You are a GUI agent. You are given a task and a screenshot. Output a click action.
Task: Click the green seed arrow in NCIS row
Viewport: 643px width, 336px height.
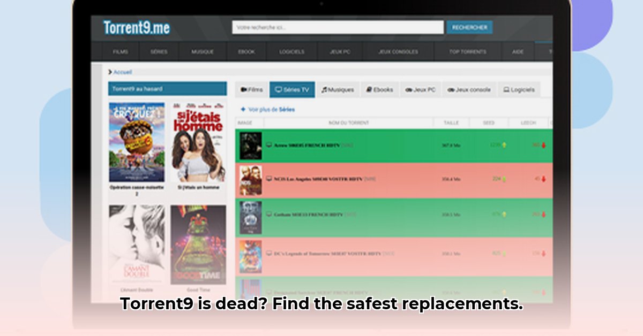coord(504,179)
